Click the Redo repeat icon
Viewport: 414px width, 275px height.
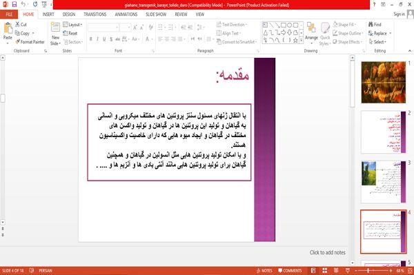tap(35, 4)
